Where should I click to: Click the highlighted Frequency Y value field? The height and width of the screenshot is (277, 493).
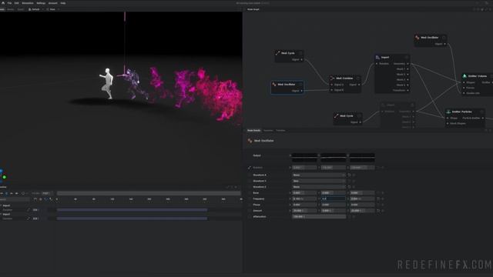[334, 199]
